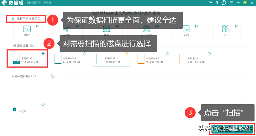Uncheck the 文档 file type checkbox
This screenshot has width=256, height=136.
pyautogui.click(x=197, y=27)
